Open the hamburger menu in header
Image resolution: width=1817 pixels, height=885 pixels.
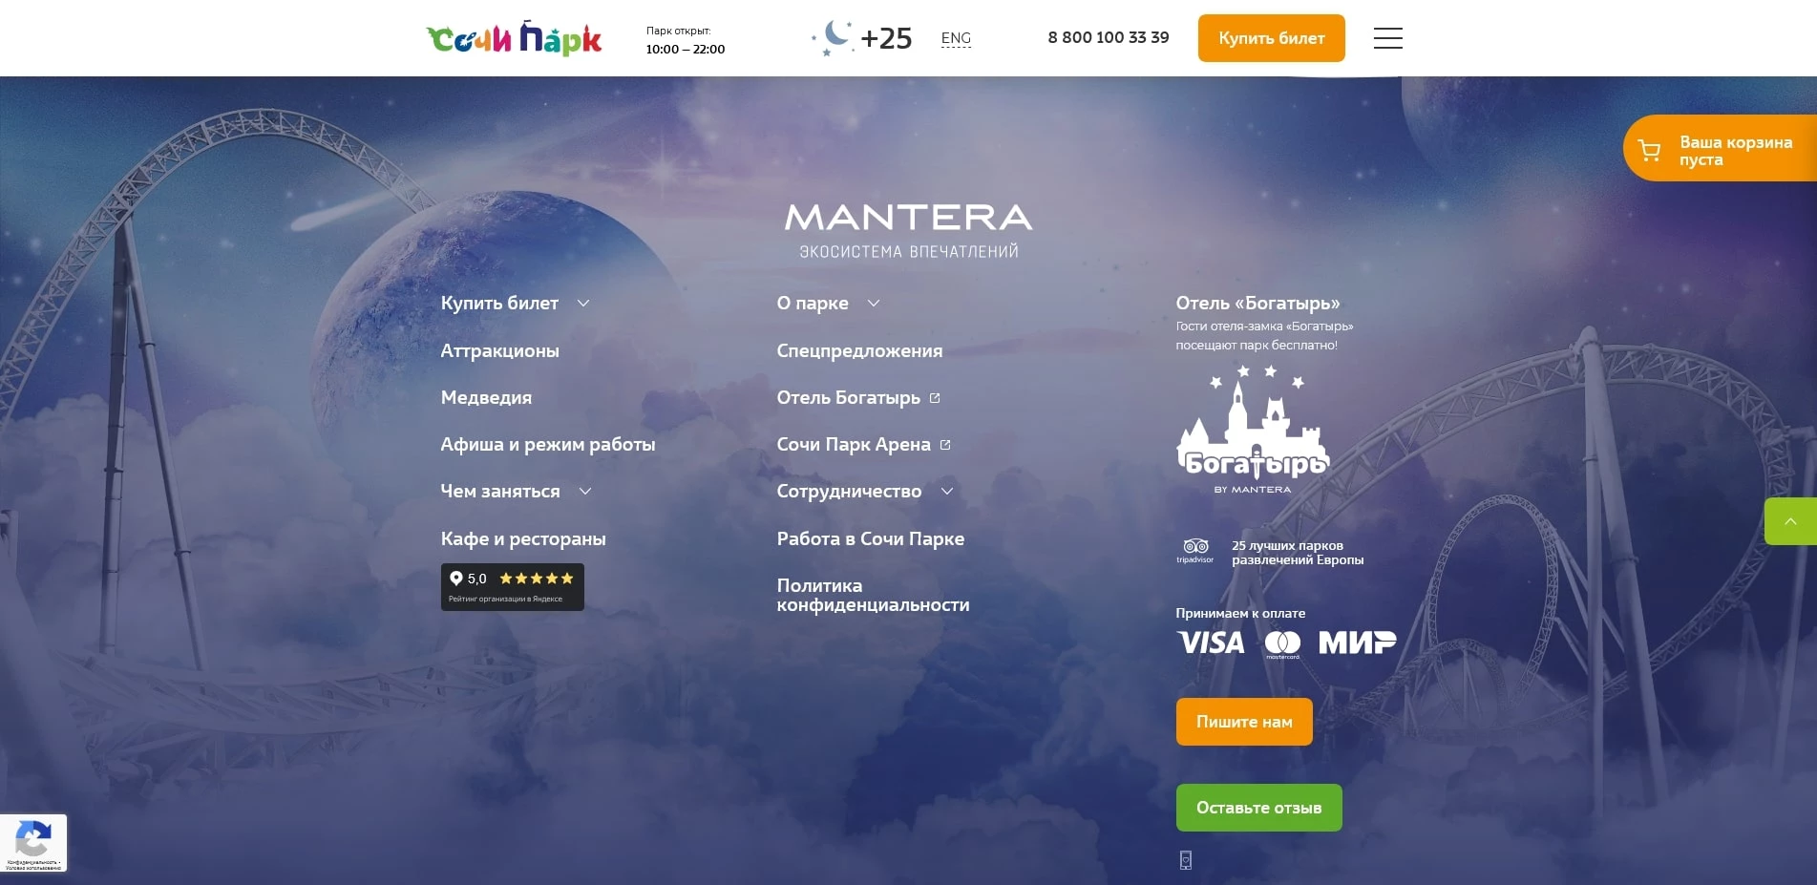[1387, 38]
